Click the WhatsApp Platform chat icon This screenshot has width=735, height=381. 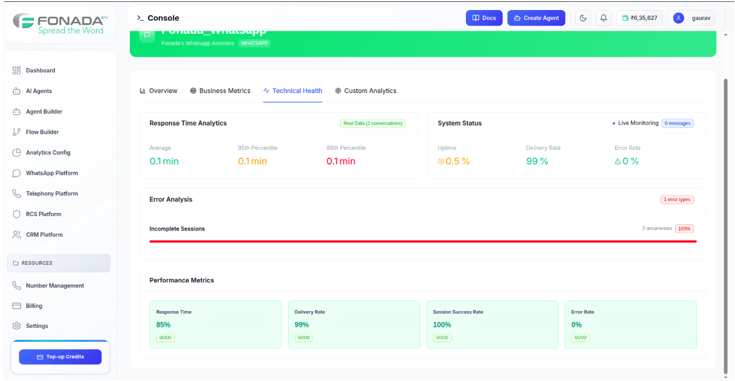click(16, 173)
